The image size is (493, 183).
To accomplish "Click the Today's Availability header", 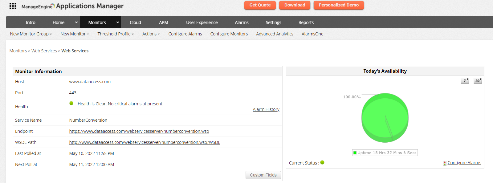I will click(385, 71).
